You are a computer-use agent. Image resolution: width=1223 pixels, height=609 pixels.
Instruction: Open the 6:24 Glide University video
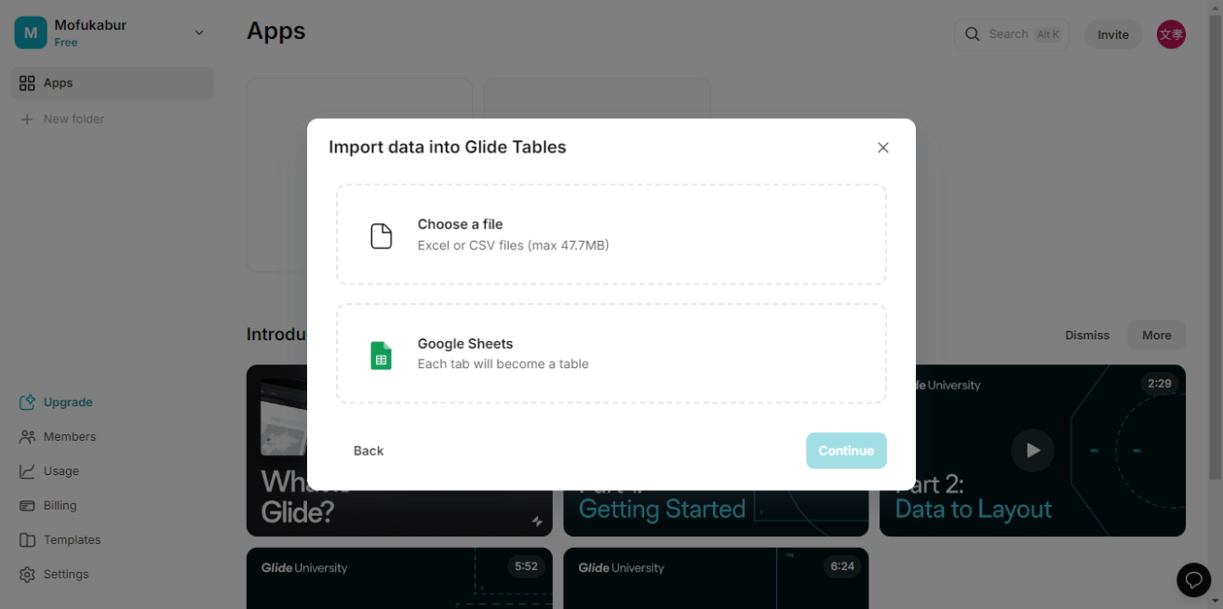[x=716, y=578]
